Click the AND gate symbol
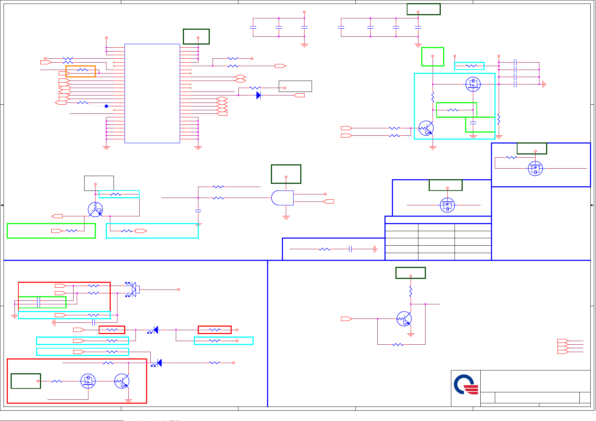 pyautogui.click(x=282, y=198)
